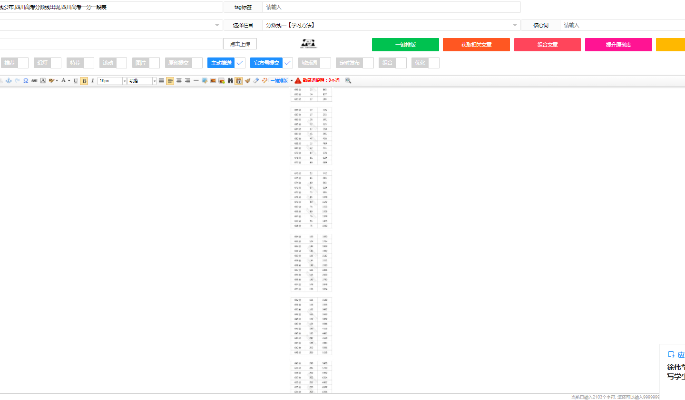Viewport: 685px width, 400px height.
Task: Italicize text with the I icon
Action: 93,81
